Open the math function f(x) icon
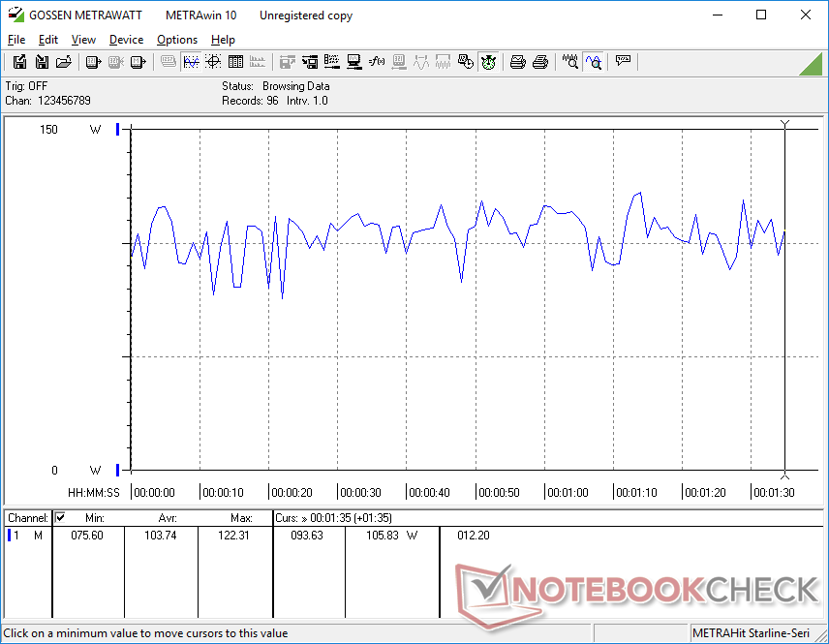This screenshot has width=829, height=644. [377, 62]
